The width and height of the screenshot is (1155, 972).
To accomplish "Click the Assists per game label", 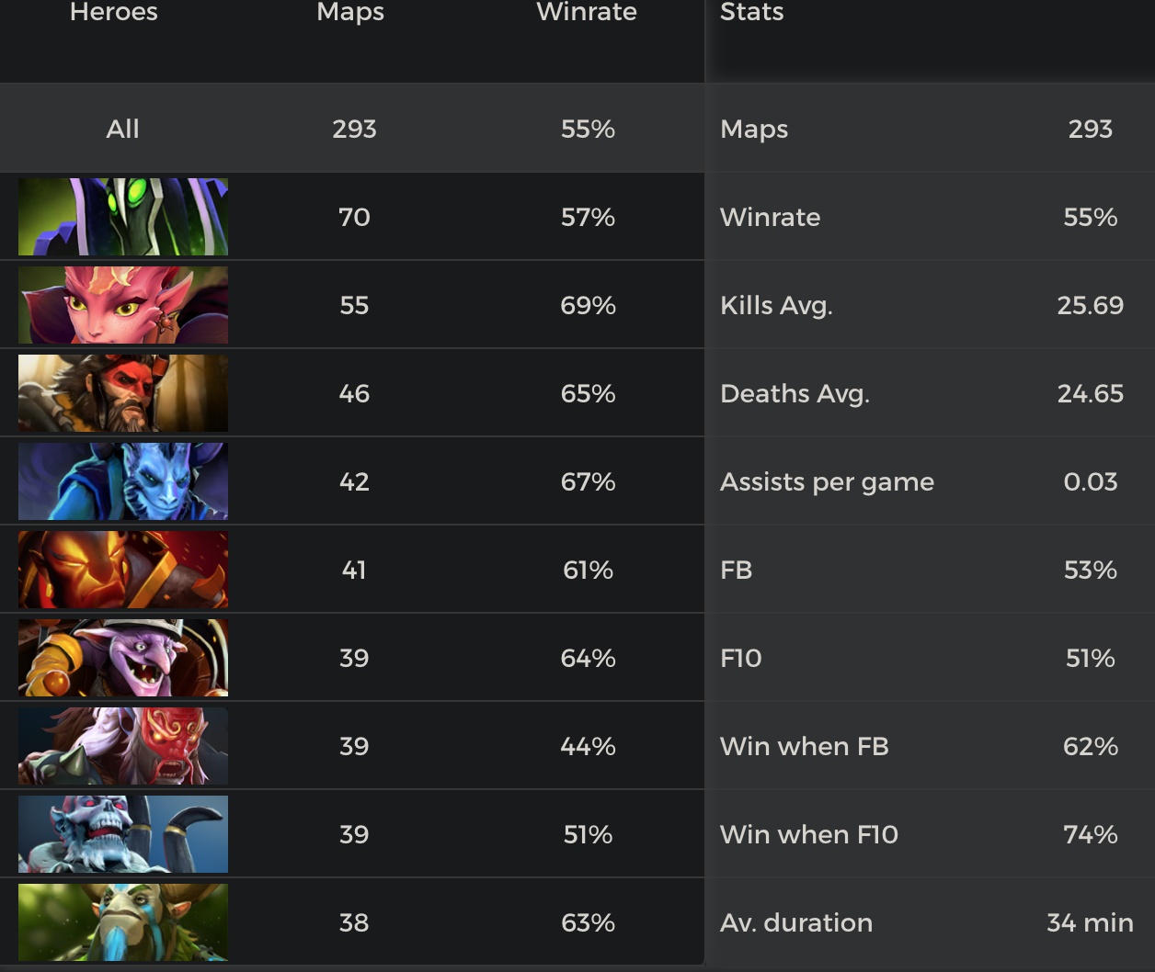I will pyautogui.click(x=827, y=481).
